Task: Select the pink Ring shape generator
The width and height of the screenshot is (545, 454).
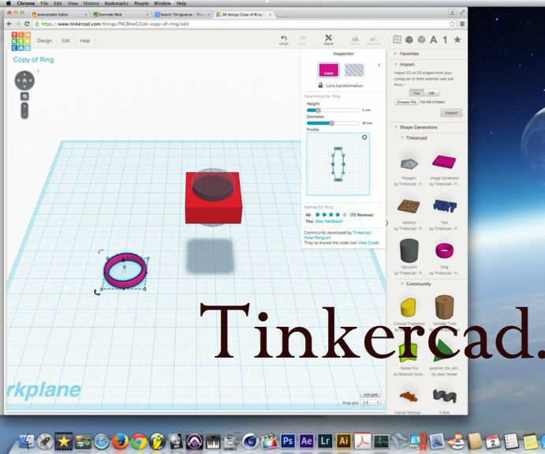Action: tap(444, 250)
